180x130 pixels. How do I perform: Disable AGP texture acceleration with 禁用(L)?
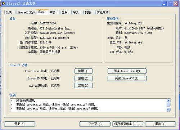[x=84, y=86]
